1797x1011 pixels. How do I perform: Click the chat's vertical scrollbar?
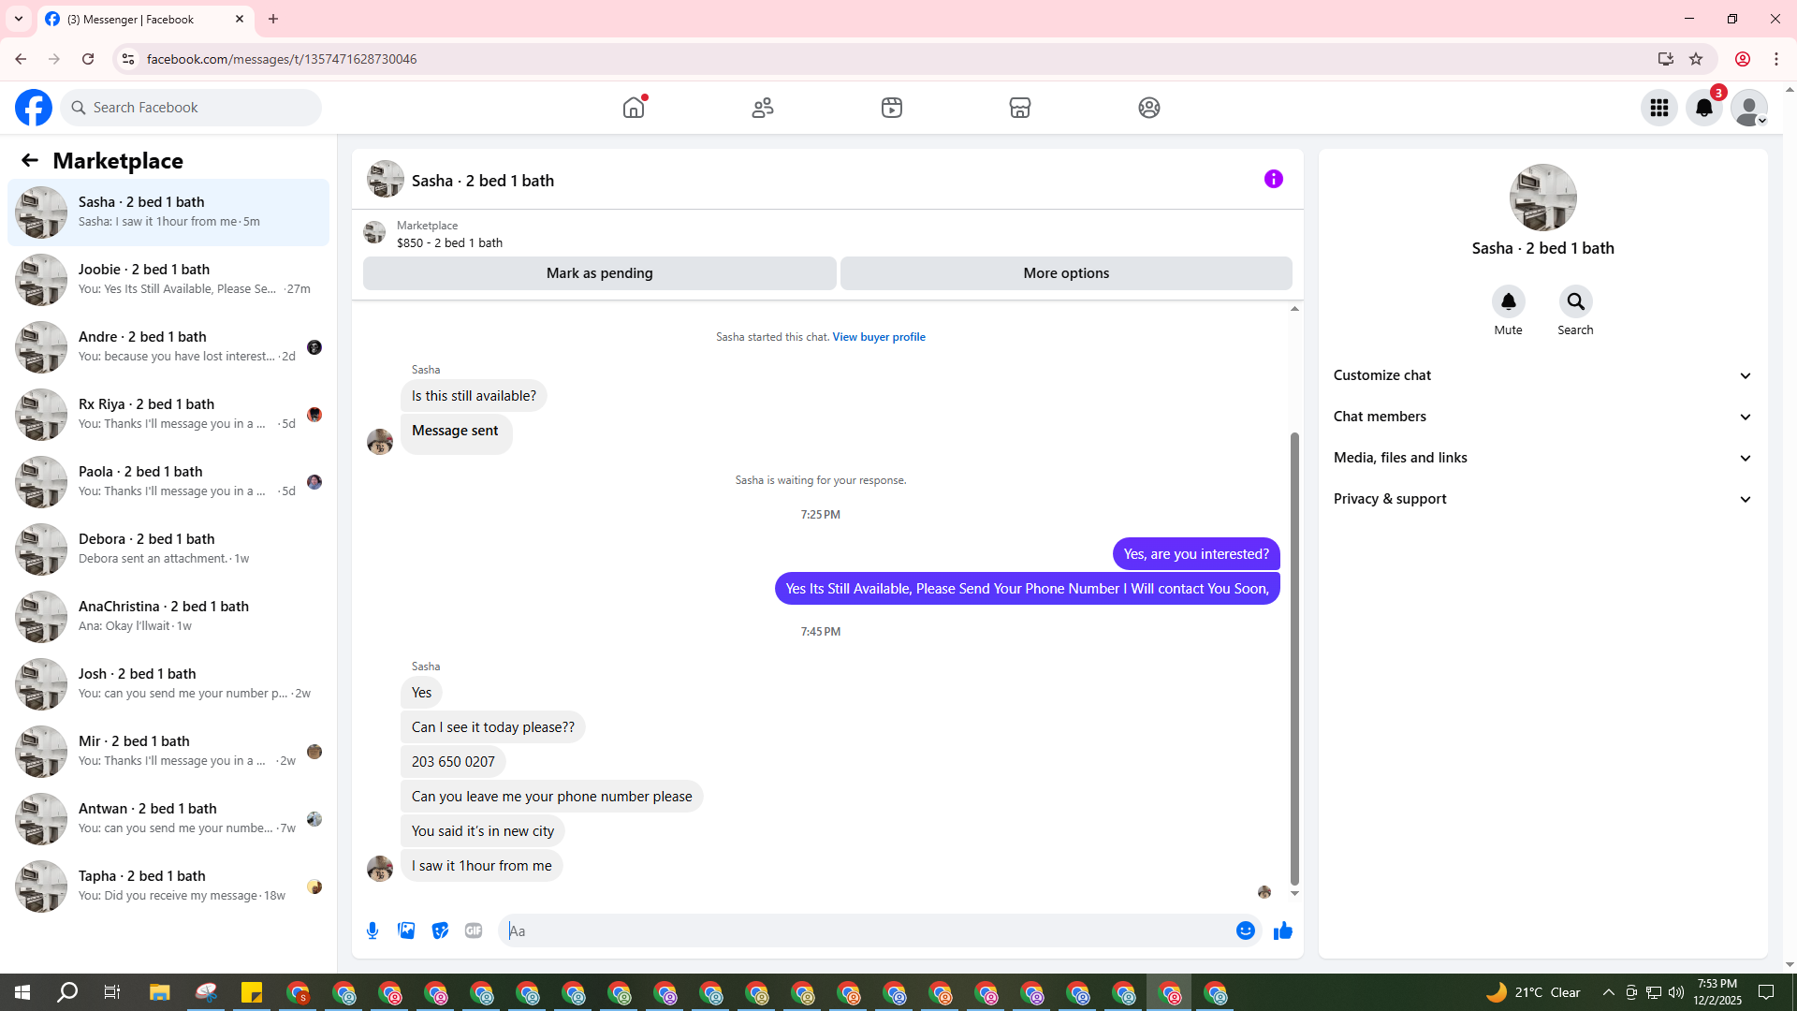(x=1294, y=655)
